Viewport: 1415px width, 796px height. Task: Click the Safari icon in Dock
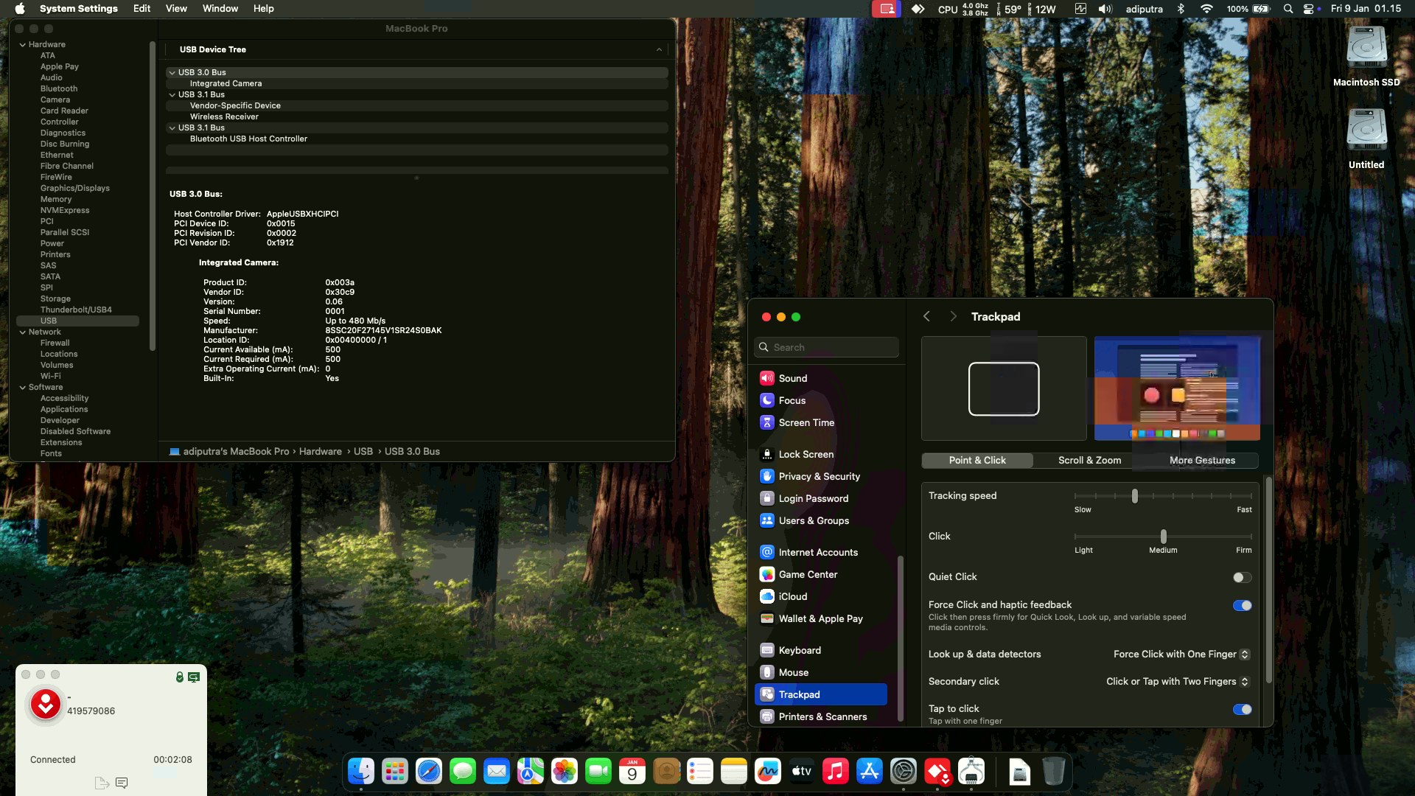point(428,772)
